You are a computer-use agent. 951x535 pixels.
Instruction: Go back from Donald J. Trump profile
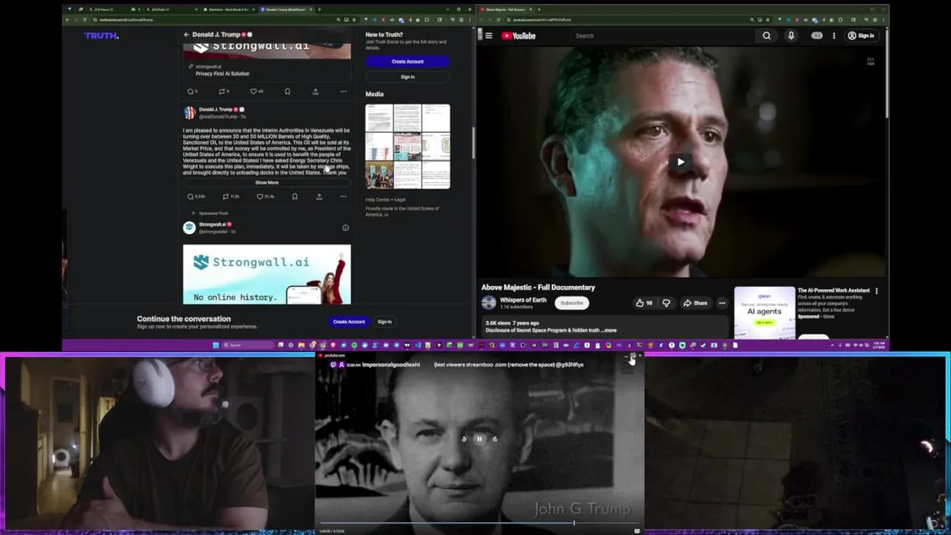pos(187,34)
